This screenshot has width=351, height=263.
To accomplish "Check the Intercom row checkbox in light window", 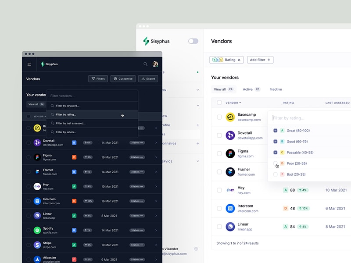I will [x=219, y=209].
